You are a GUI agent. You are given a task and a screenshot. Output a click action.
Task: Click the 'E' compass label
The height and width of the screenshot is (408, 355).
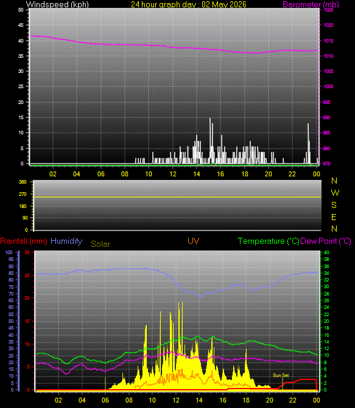(x=334, y=217)
